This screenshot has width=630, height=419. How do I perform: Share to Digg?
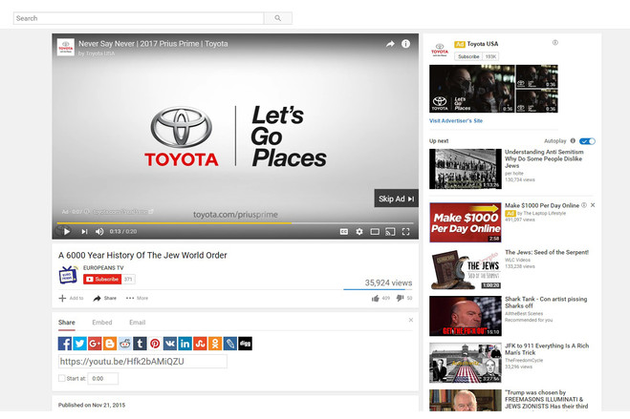(x=245, y=344)
